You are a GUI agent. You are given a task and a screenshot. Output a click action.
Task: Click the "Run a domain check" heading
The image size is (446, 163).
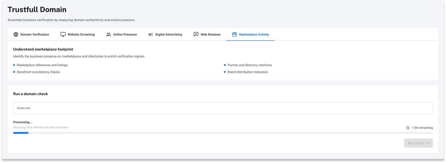click(31, 94)
